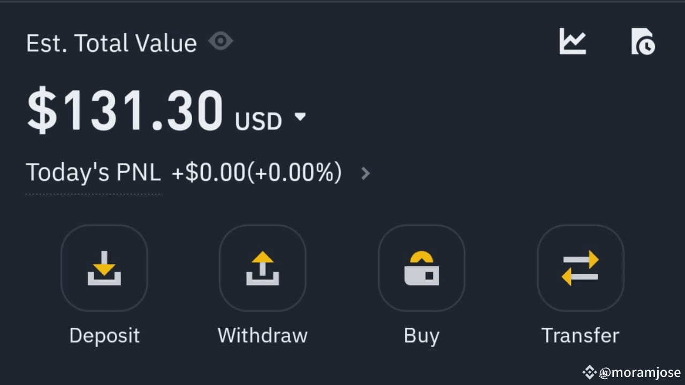Click the $131.30 total balance amount
The width and height of the screenshot is (685, 385).
125,111
